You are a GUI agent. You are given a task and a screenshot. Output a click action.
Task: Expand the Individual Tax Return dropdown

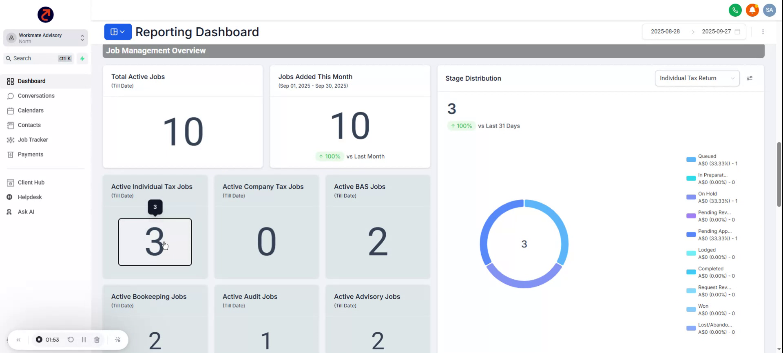[x=697, y=78]
